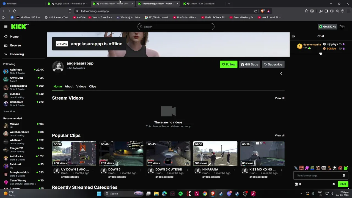Screen dimensions: 352x198
Task: Open options menu for DOWN 5 C ATENG clip
Action: [187, 170]
